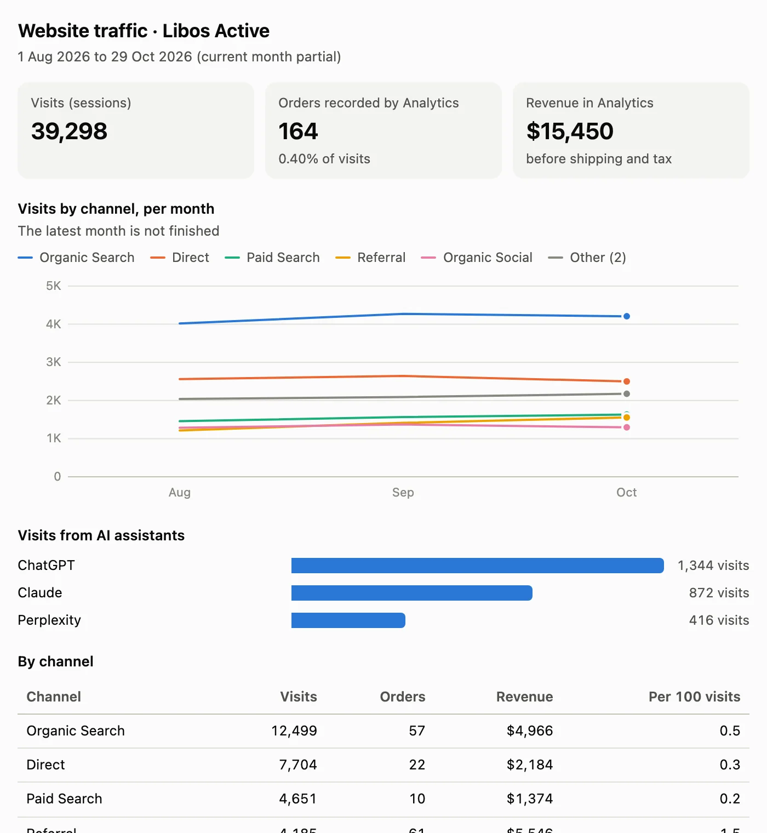Toggle the Paid Search series in the chart legend
The height and width of the screenshot is (833, 767).
(x=272, y=258)
